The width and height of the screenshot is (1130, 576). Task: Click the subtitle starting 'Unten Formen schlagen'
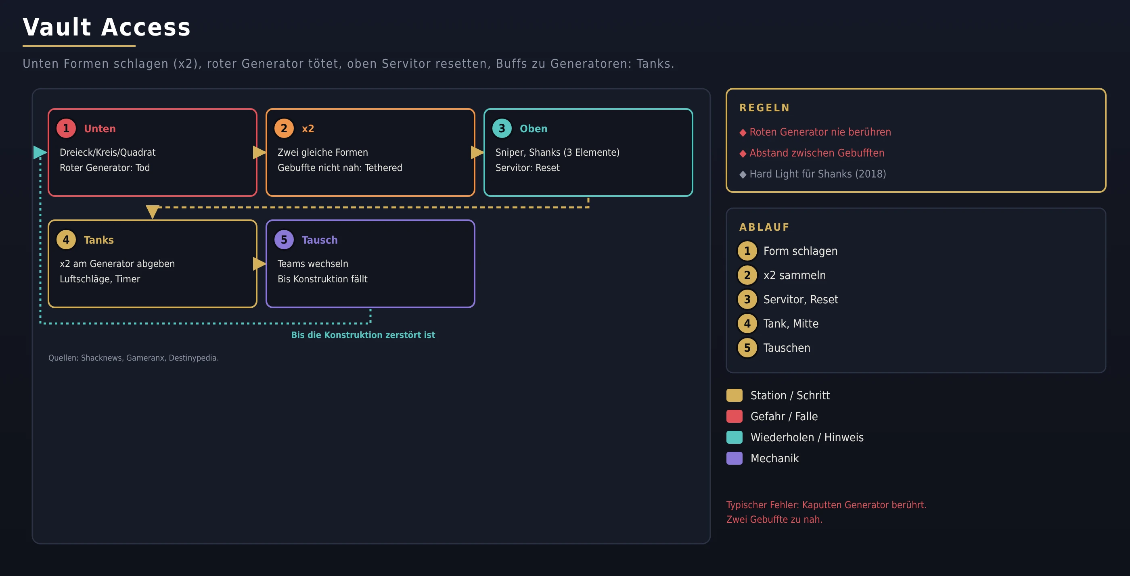(348, 64)
